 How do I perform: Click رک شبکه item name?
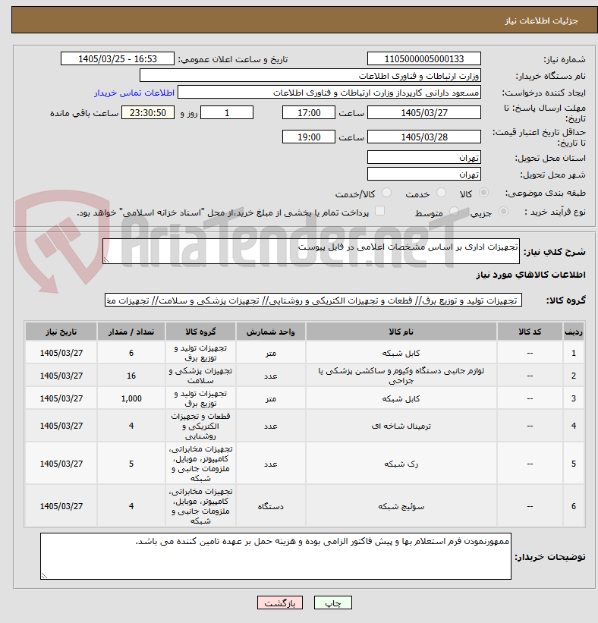[401, 464]
